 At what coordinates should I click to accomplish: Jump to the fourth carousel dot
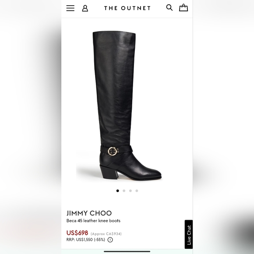[x=137, y=190]
